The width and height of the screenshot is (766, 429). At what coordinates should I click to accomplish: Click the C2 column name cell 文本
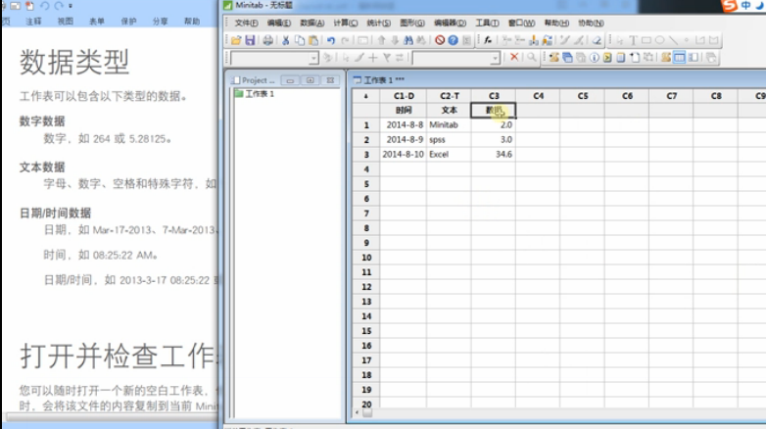click(x=449, y=111)
